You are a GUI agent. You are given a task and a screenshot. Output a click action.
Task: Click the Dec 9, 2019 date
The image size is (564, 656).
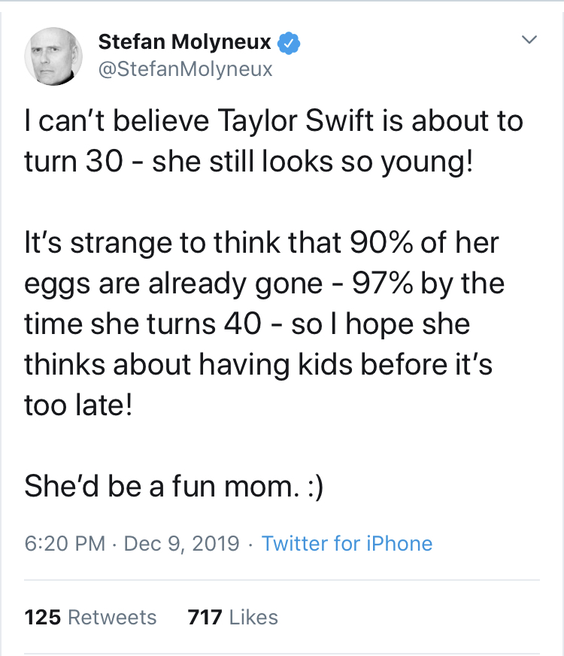click(182, 544)
